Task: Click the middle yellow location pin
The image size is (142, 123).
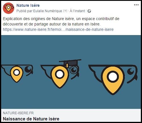Action: 60,77
